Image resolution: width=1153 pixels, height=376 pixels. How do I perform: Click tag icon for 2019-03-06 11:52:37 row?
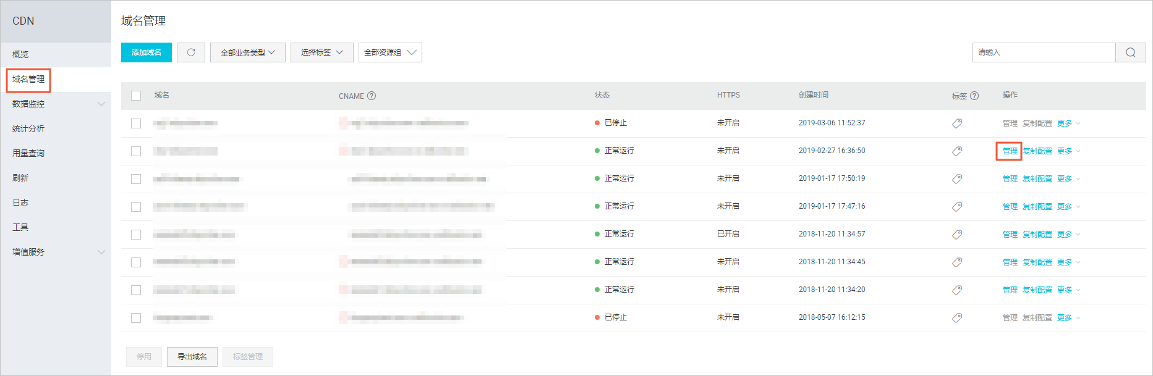pos(957,123)
